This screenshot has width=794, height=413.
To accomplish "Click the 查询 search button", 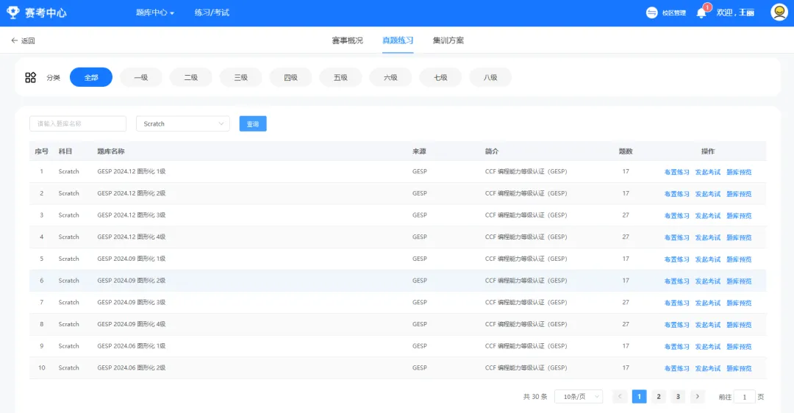I will click(x=253, y=123).
